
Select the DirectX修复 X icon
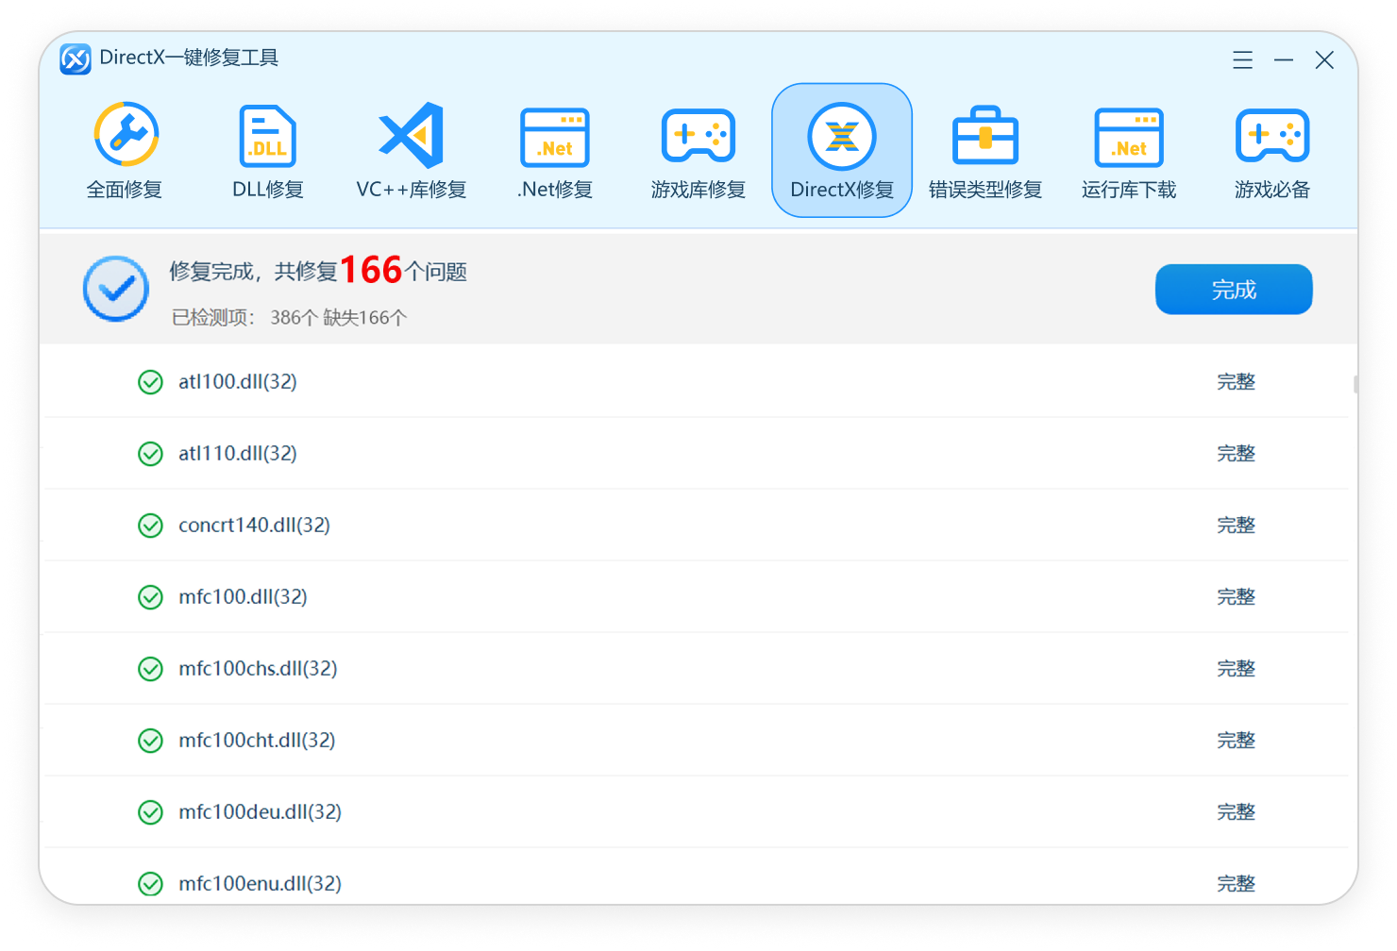[842, 136]
